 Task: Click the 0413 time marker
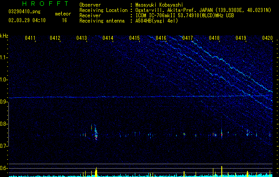click(x=82, y=38)
